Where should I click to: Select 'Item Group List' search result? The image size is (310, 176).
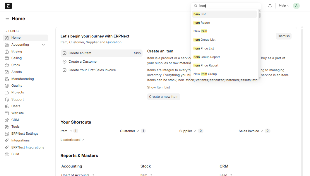pos(225,40)
